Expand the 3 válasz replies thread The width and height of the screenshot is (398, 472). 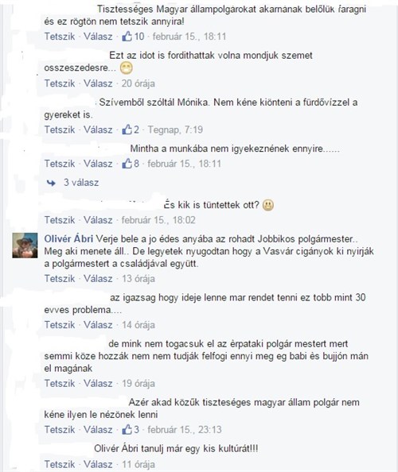click(x=81, y=183)
